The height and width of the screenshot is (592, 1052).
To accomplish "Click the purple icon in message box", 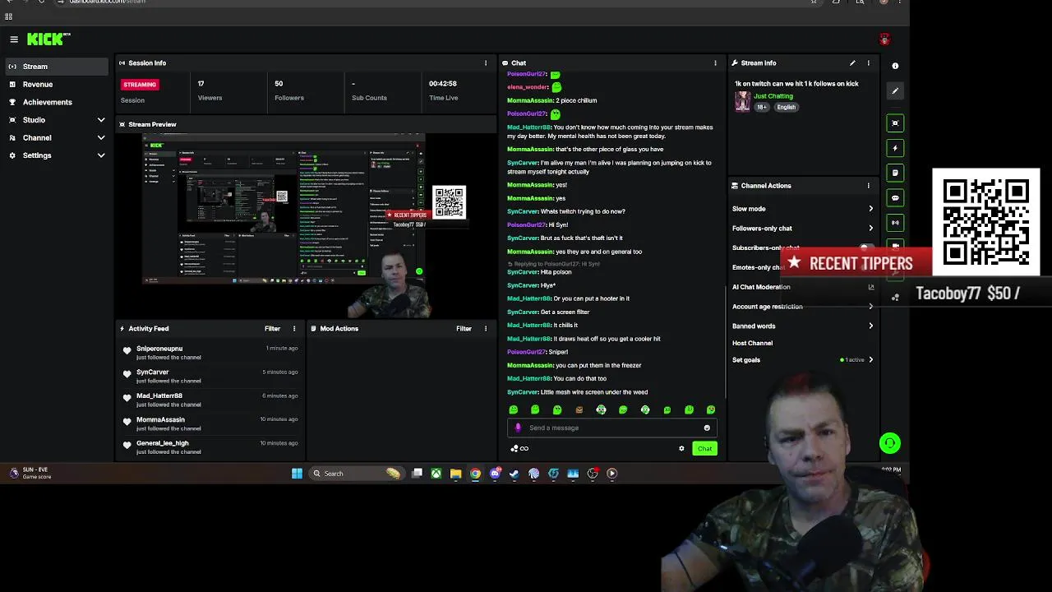I will tap(518, 428).
